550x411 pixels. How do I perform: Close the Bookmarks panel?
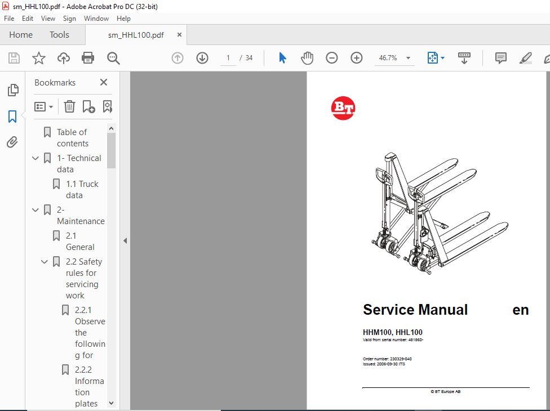[x=104, y=82]
